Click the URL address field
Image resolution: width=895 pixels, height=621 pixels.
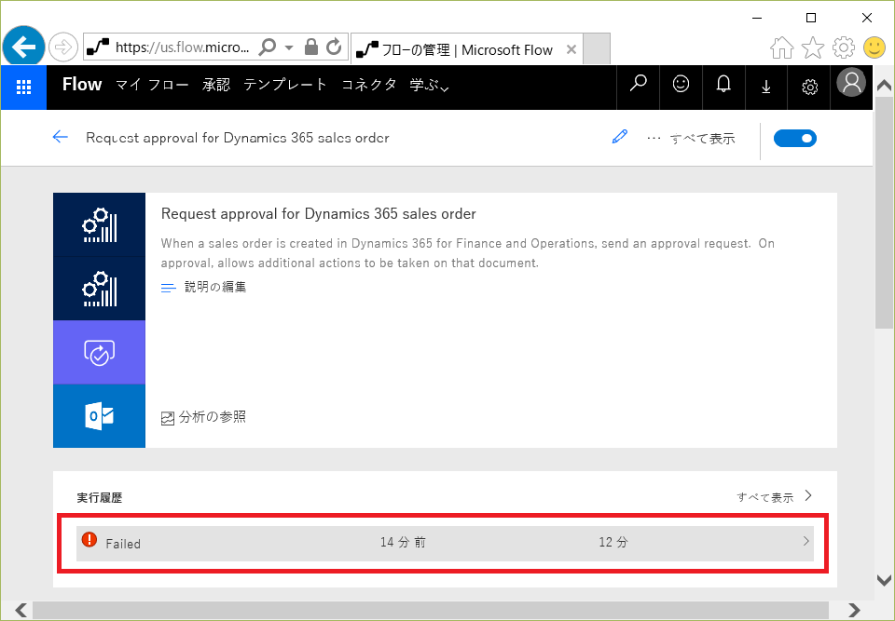pos(182,47)
